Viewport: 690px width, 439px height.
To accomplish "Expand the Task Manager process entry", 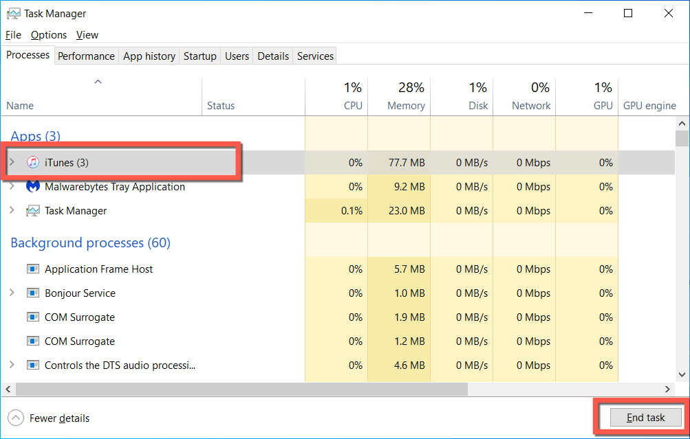I will pos(12,211).
